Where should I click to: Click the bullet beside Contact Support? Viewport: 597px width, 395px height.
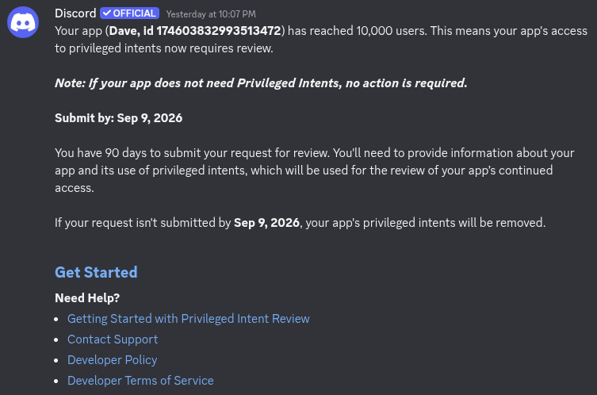(56, 339)
